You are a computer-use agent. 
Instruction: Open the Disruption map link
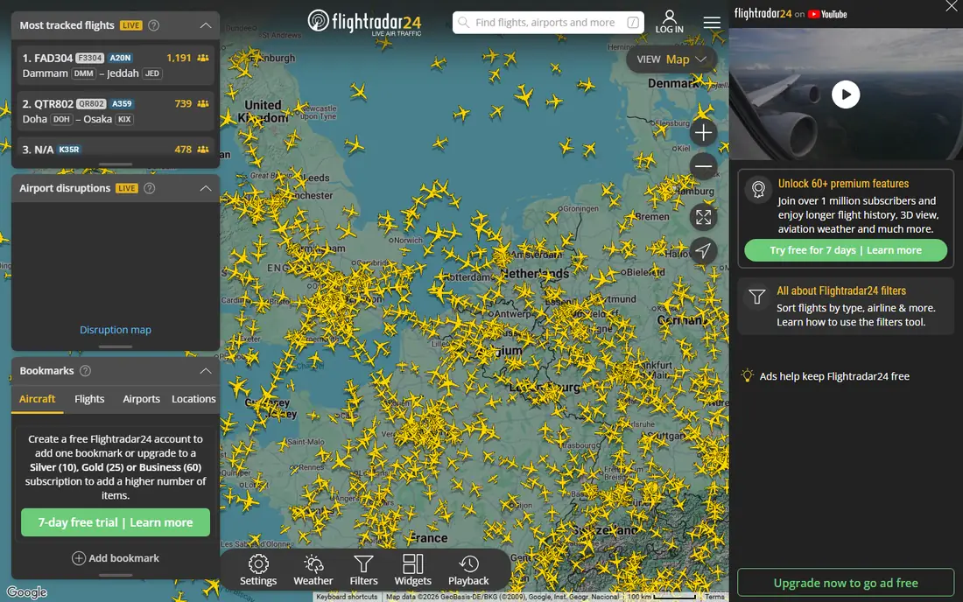pos(116,330)
